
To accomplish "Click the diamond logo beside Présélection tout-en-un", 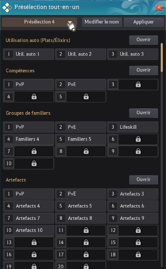I will click(7, 7).
